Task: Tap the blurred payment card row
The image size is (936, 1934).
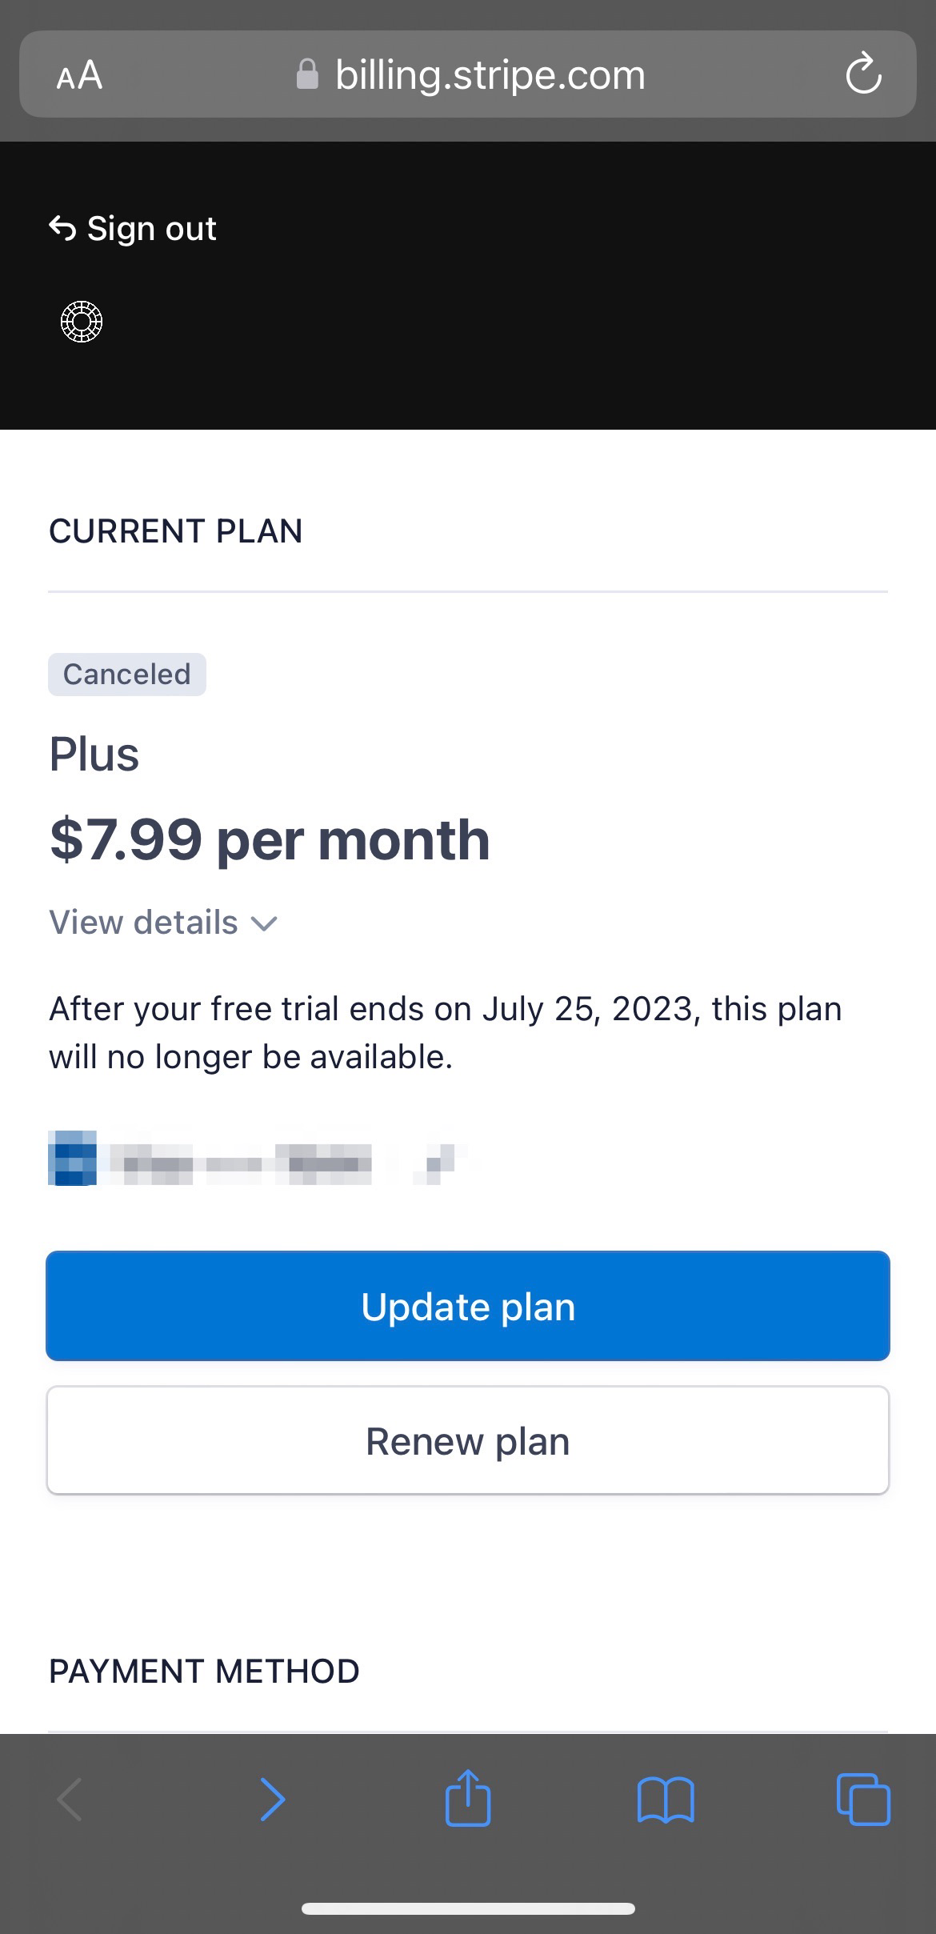Action: click(258, 1158)
